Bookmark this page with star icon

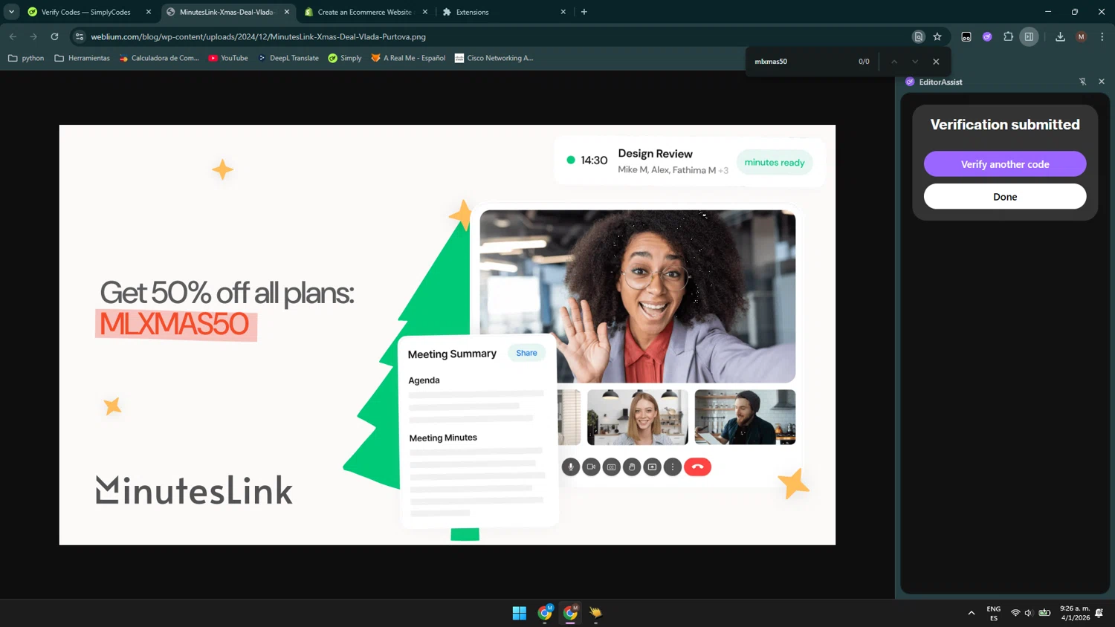coord(937,36)
